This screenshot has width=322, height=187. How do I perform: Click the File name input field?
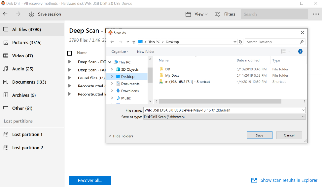tap(224, 110)
